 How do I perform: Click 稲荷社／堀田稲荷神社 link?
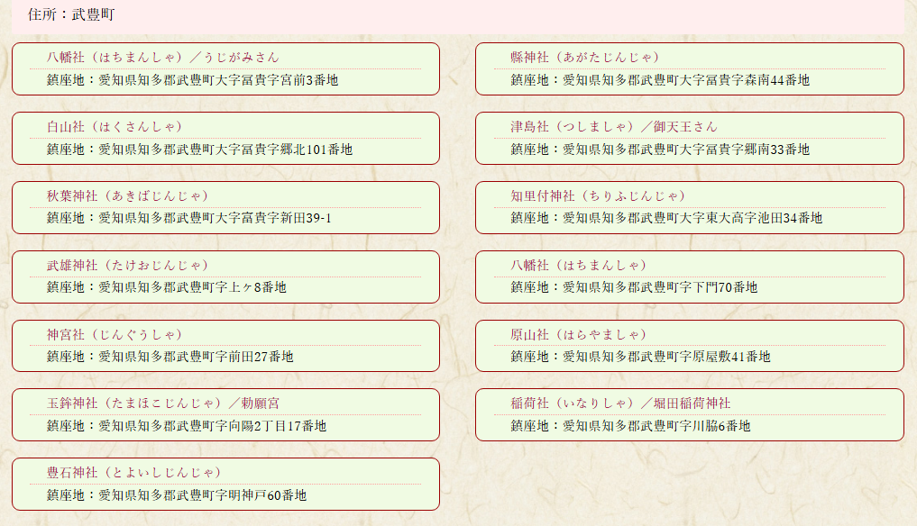coord(620,403)
